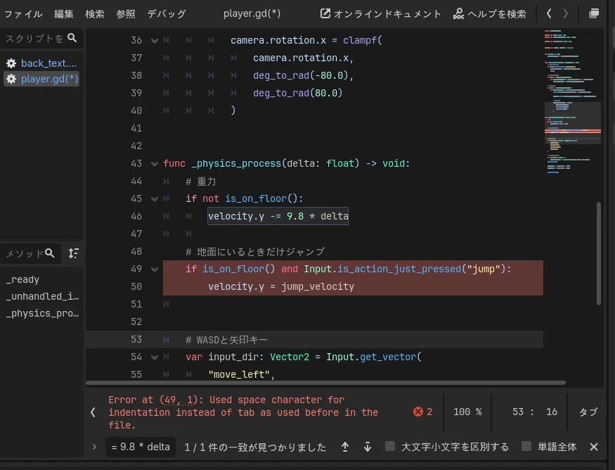Enable 単語全体 checkbox
This screenshot has width=615, height=470.
click(x=526, y=446)
